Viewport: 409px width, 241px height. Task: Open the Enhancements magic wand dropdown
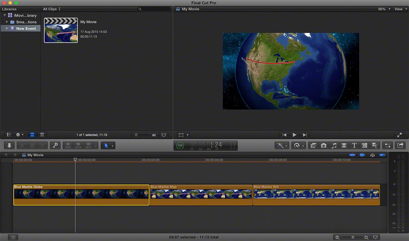282,145
